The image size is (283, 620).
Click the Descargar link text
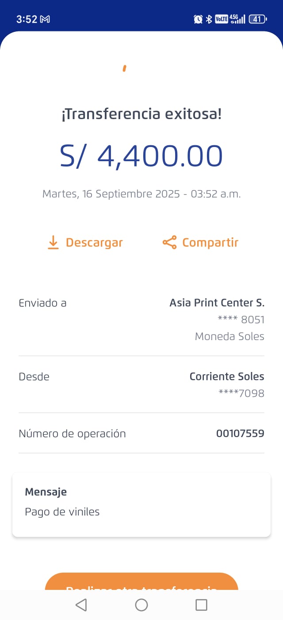click(x=94, y=243)
